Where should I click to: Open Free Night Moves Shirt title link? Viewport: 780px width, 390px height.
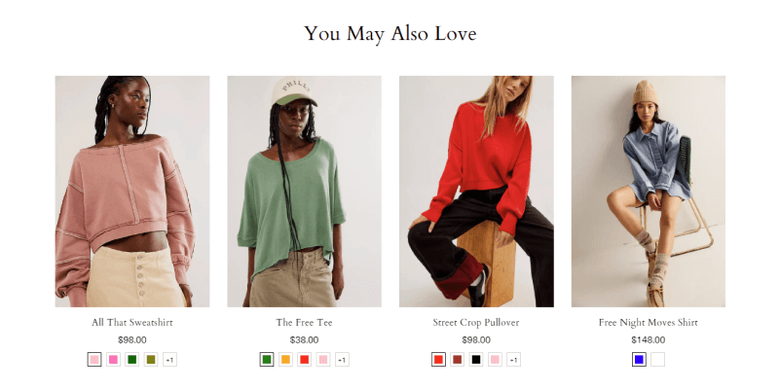tap(649, 323)
